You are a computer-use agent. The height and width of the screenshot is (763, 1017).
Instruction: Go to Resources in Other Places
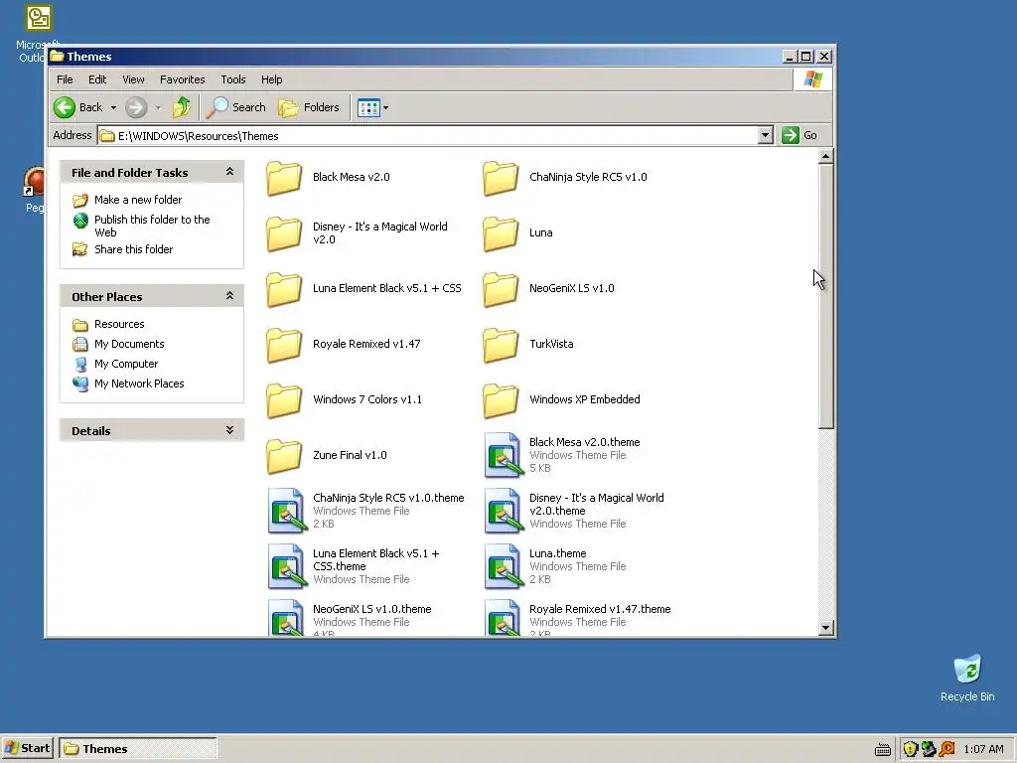click(119, 324)
